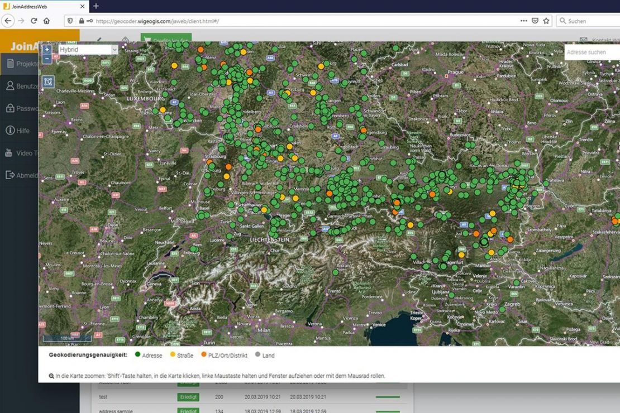Viewport: 620px width, 413px height.
Task: Select the JoinAddressWeb browser tab
Action: pyautogui.click(x=44, y=6)
